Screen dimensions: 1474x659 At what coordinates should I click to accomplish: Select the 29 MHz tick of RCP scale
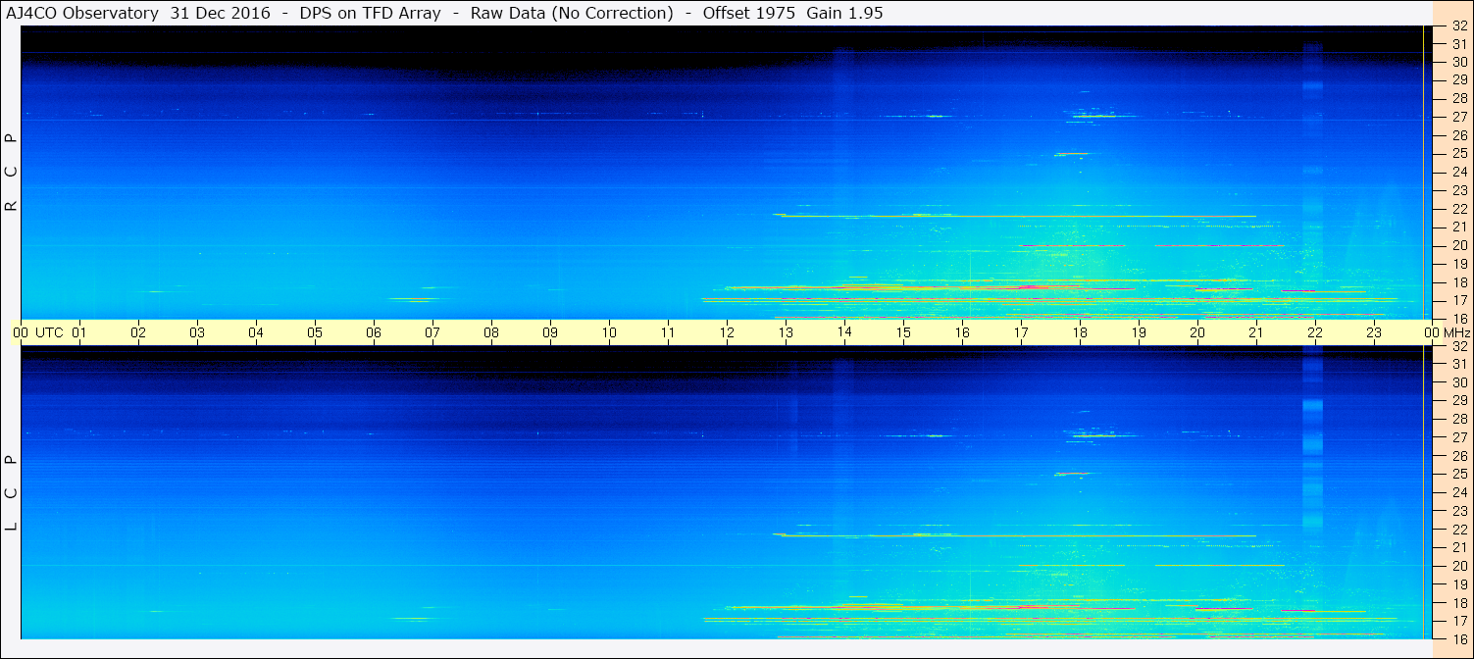pos(1459,79)
